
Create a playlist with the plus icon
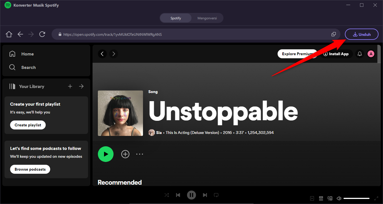tap(70, 86)
